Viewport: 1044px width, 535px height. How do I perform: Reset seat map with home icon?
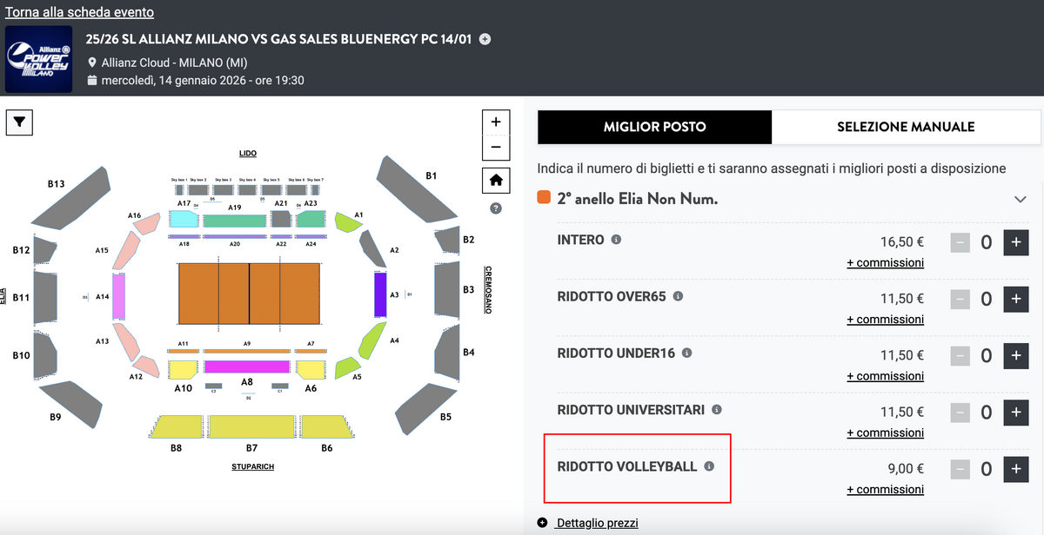(496, 181)
